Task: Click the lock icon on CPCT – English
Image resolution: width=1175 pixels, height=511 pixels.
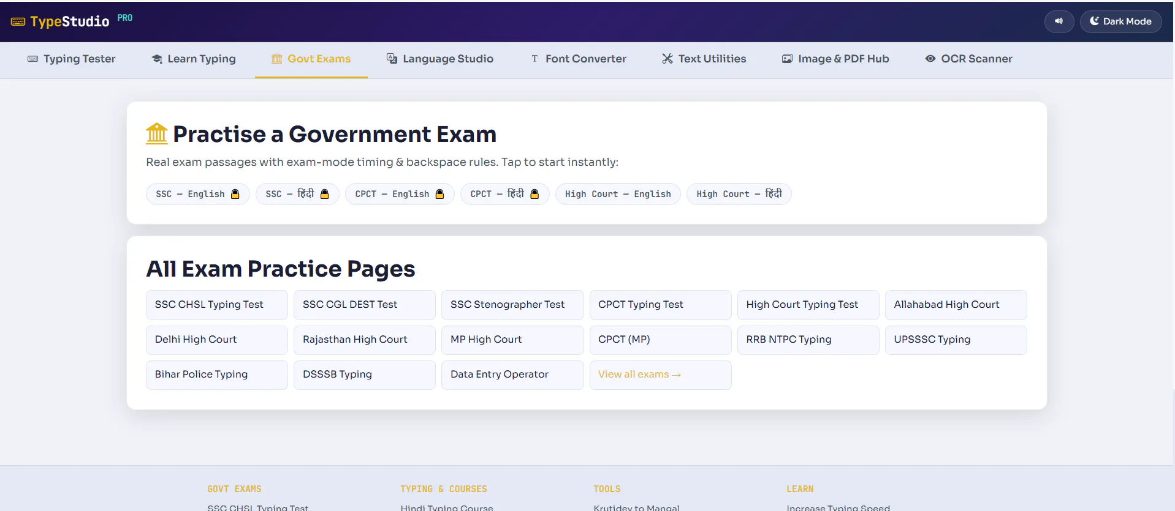Action: pos(439,194)
